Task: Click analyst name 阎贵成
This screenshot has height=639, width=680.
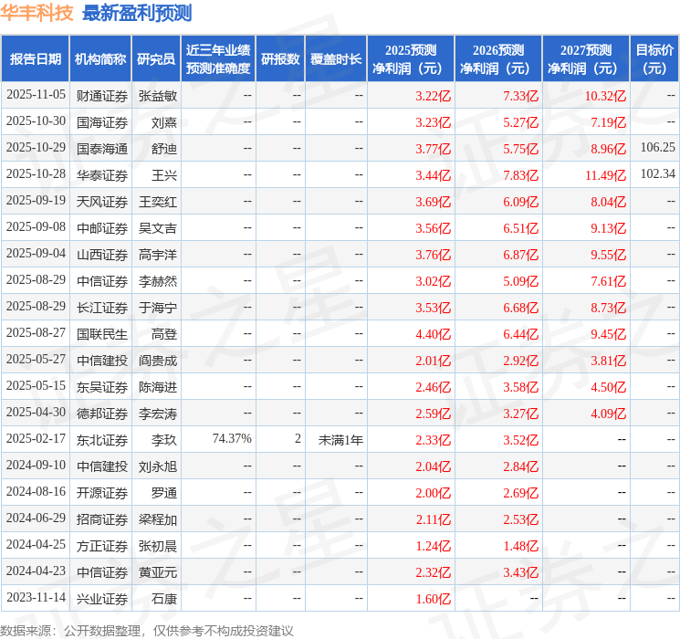Action: click(158, 361)
